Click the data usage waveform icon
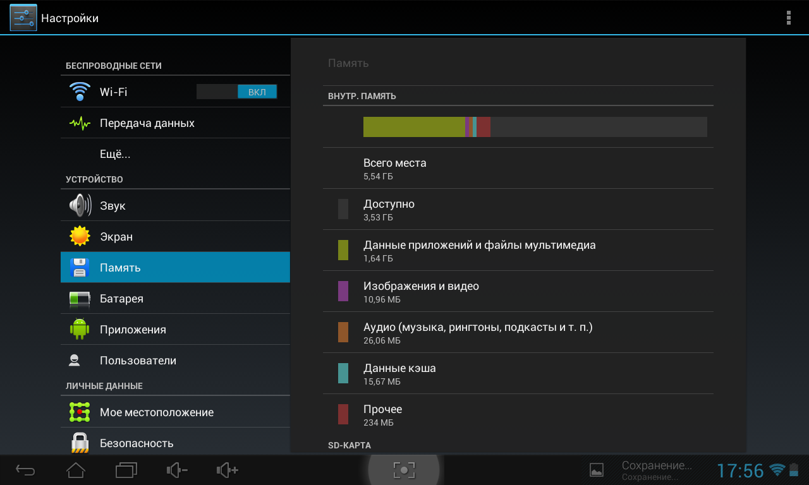The width and height of the screenshot is (809, 485). coord(80,123)
